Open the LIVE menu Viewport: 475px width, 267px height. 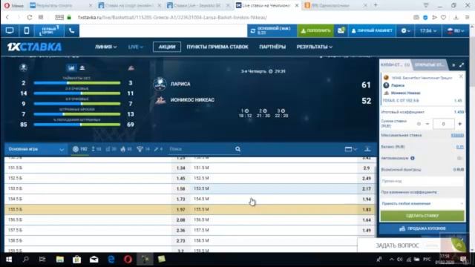(x=135, y=47)
